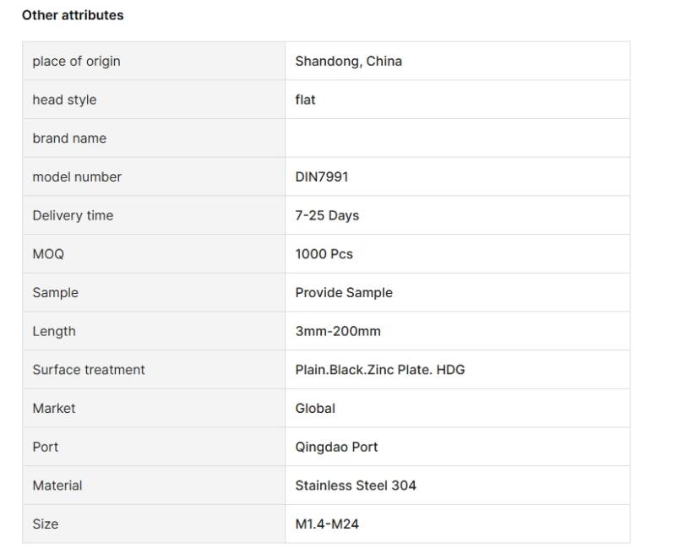Click the "Global" market value
675x559 pixels.
click(315, 408)
